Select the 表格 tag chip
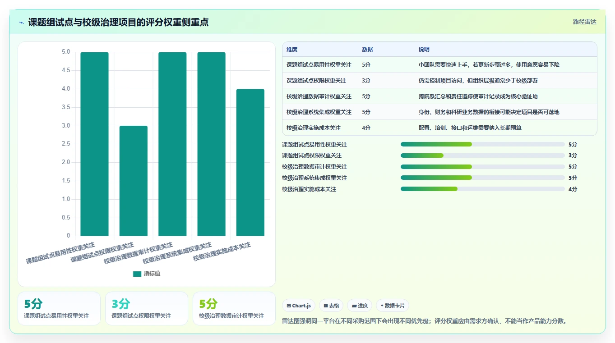The image size is (615, 343). pos(331,306)
